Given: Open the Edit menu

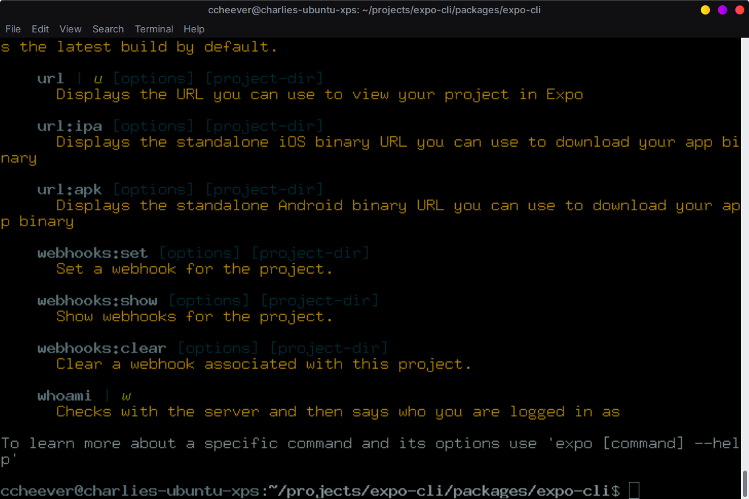Looking at the screenshot, I should point(40,29).
